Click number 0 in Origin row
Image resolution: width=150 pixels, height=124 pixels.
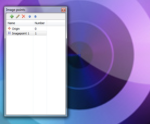click(x=35, y=29)
